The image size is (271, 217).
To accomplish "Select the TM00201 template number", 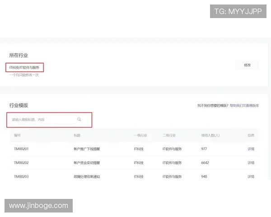I will (21, 149).
